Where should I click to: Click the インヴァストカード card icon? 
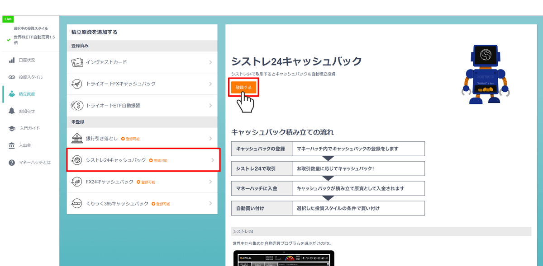(x=77, y=62)
